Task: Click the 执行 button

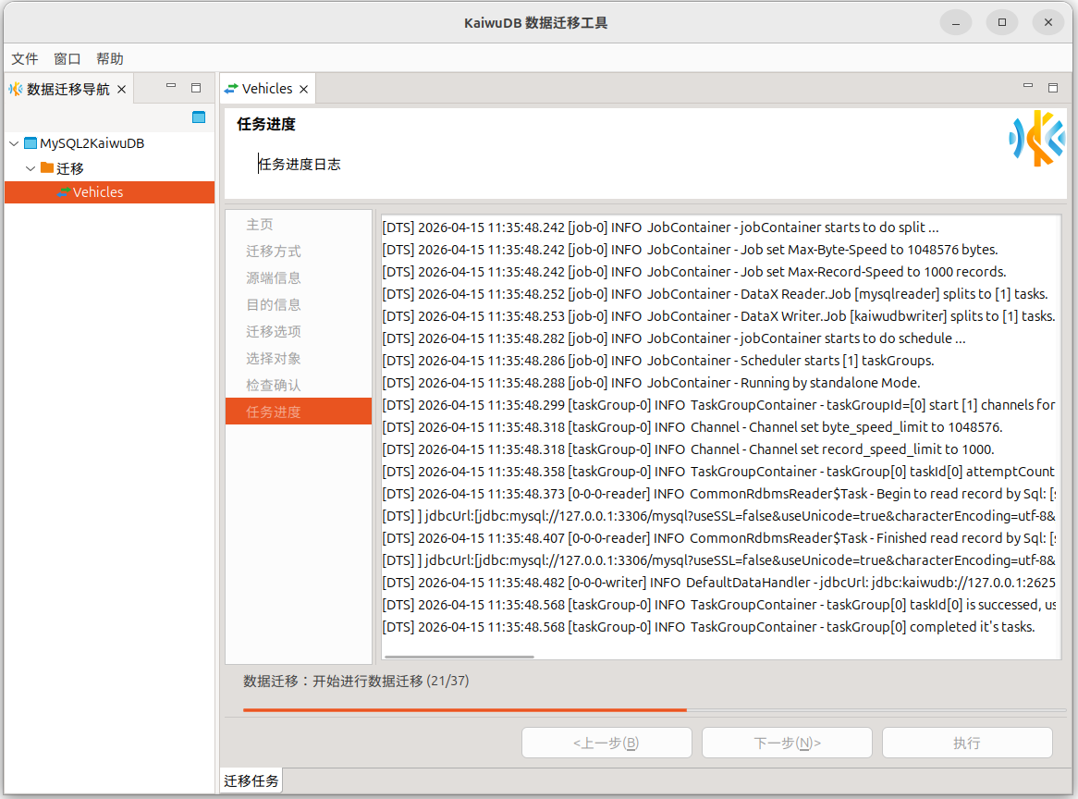Action: click(x=966, y=743)
